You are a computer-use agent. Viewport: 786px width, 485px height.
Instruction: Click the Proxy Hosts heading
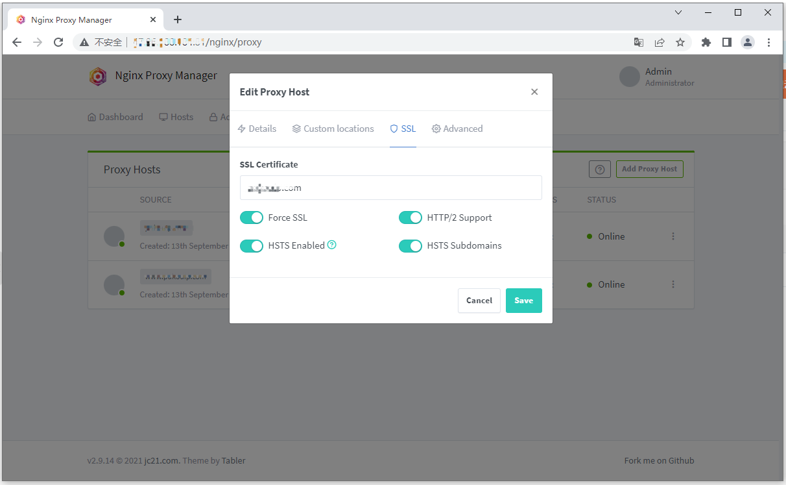(132, 169)
